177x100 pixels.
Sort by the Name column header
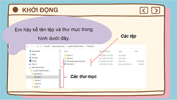[66, 51]
